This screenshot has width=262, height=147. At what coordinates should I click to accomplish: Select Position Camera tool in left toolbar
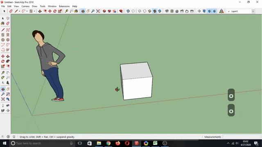pyautogui.click(x=3, y=106)
